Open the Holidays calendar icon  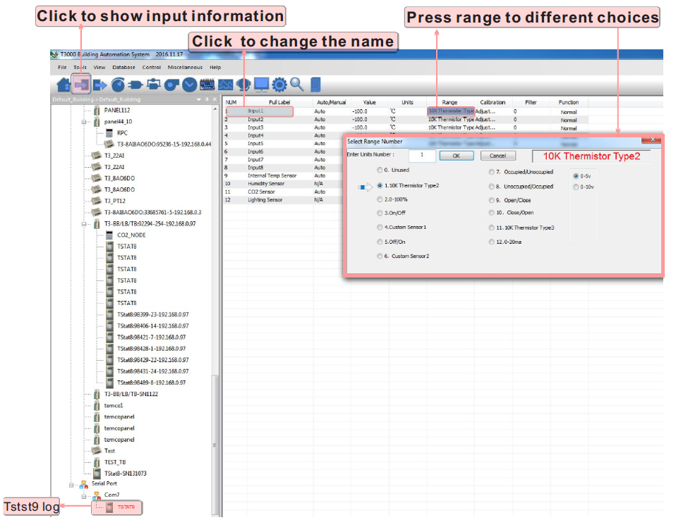[207, 85]
